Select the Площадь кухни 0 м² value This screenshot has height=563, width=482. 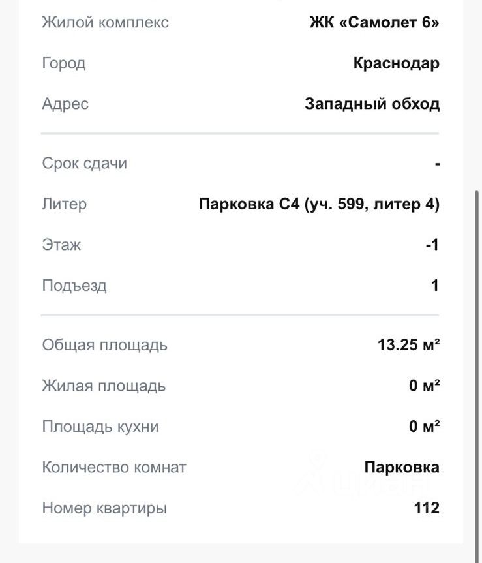(424, 427)
